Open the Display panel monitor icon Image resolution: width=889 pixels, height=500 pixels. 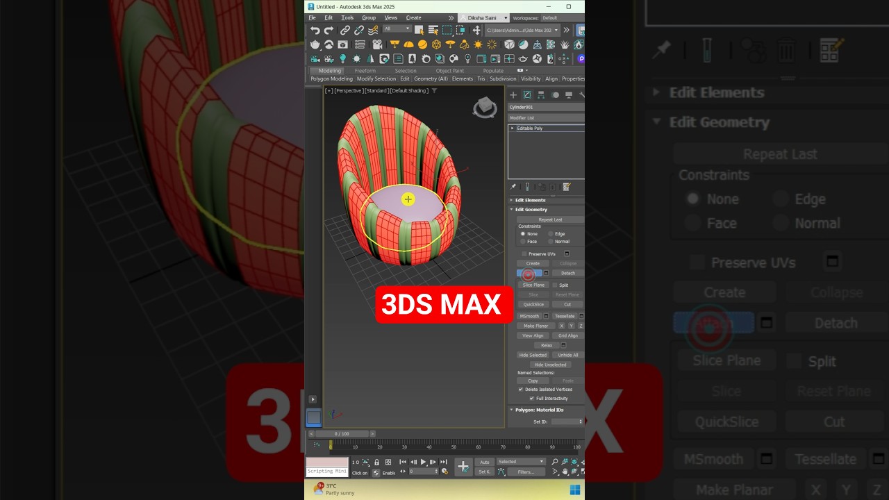click(569, 95)
